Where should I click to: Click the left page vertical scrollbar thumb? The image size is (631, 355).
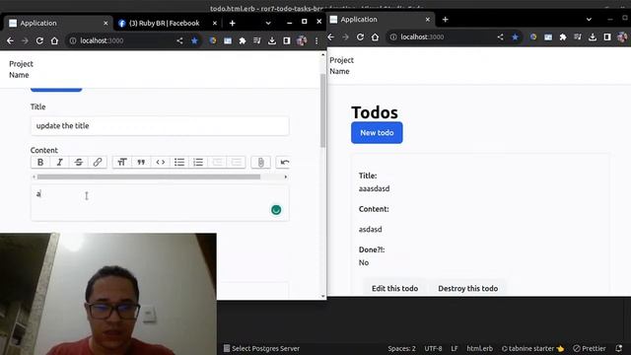click(322, 110)
